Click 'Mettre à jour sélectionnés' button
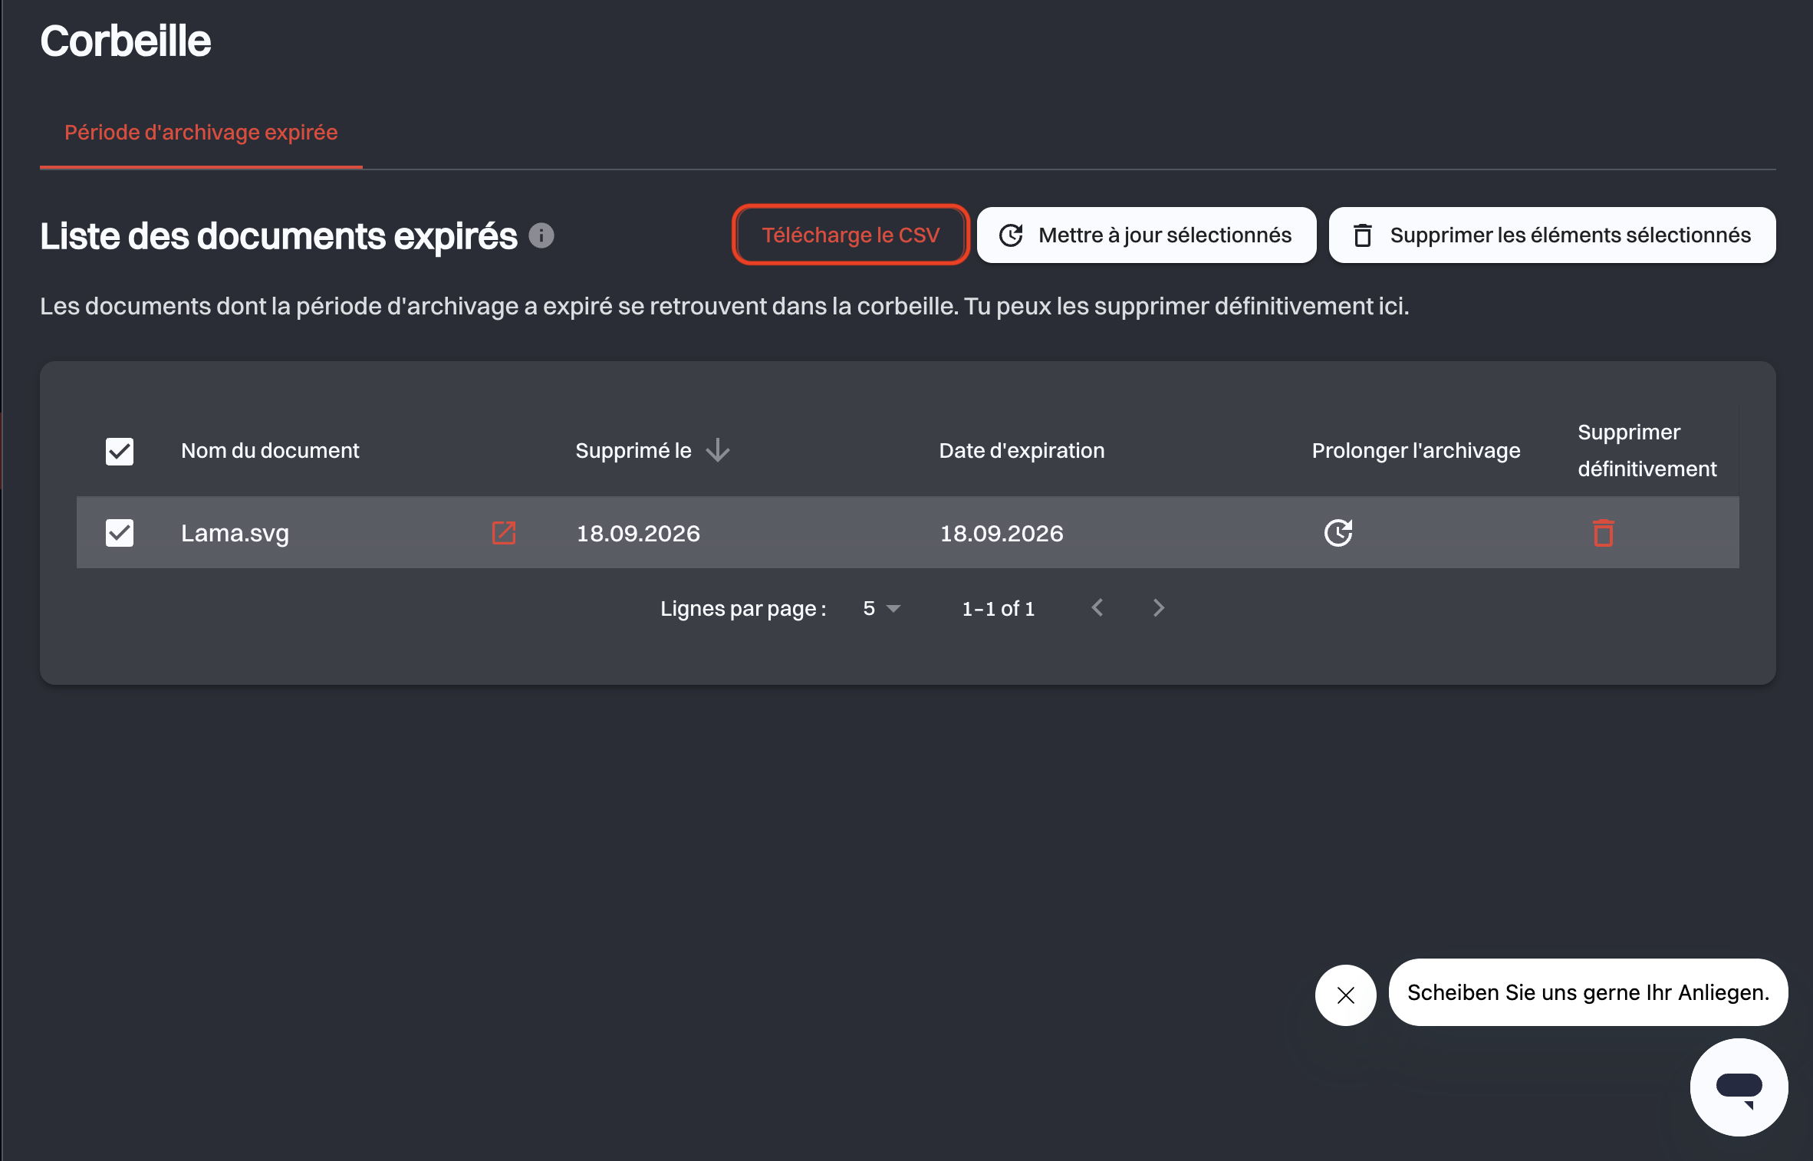The width and height of the screenshot is (1813, 1161). (1147, 235)
